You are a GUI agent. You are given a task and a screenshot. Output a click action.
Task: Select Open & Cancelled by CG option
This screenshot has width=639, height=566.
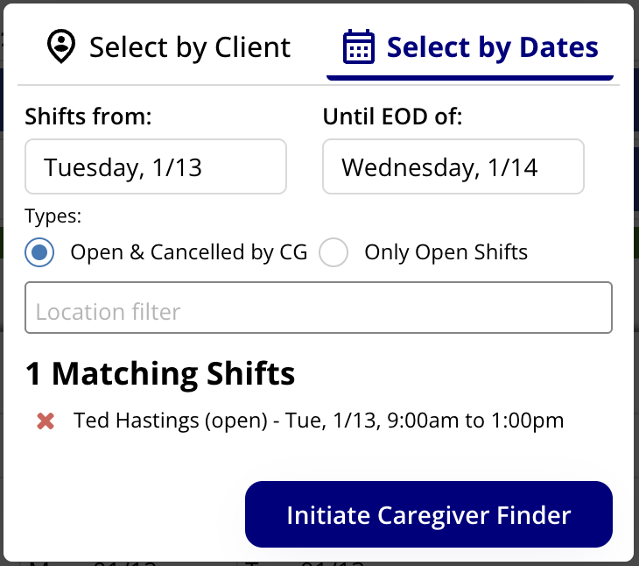[x=39, y=252]
